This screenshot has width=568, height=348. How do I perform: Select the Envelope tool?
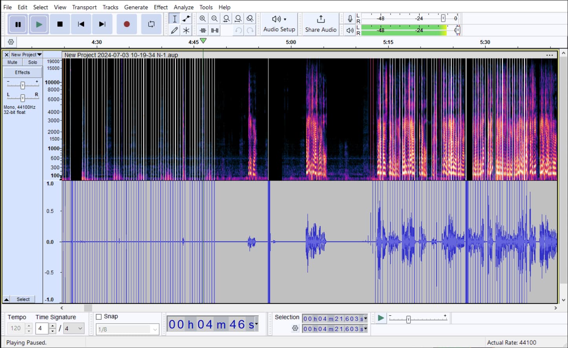point(186,19)
